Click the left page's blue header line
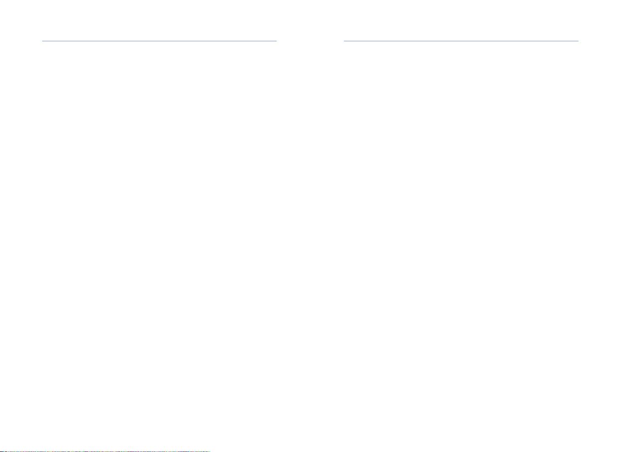Image resolution: width=621 pixels, height=452 pixels. pos(159,41)
